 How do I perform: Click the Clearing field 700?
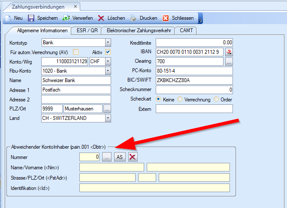click(x=190, y=61)
